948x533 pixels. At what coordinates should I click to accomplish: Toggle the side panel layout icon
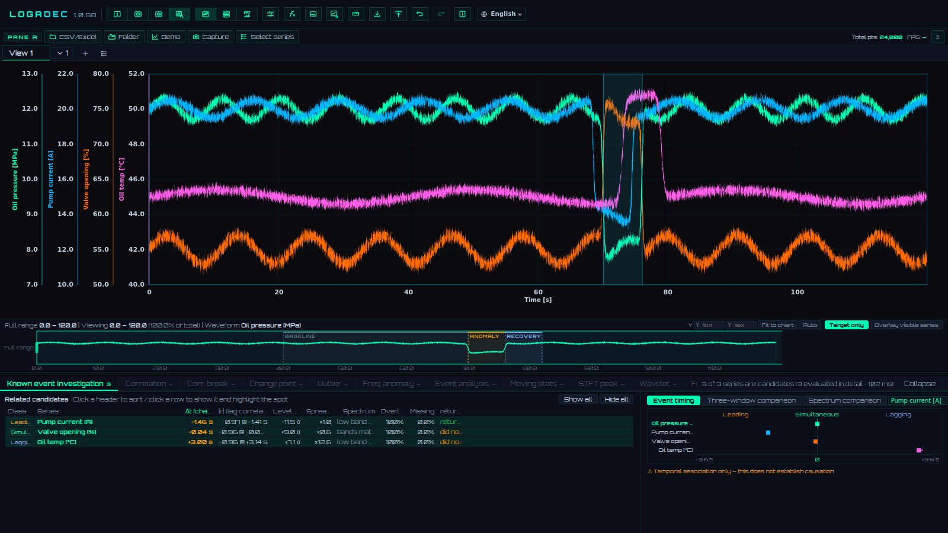click(463, 14)
